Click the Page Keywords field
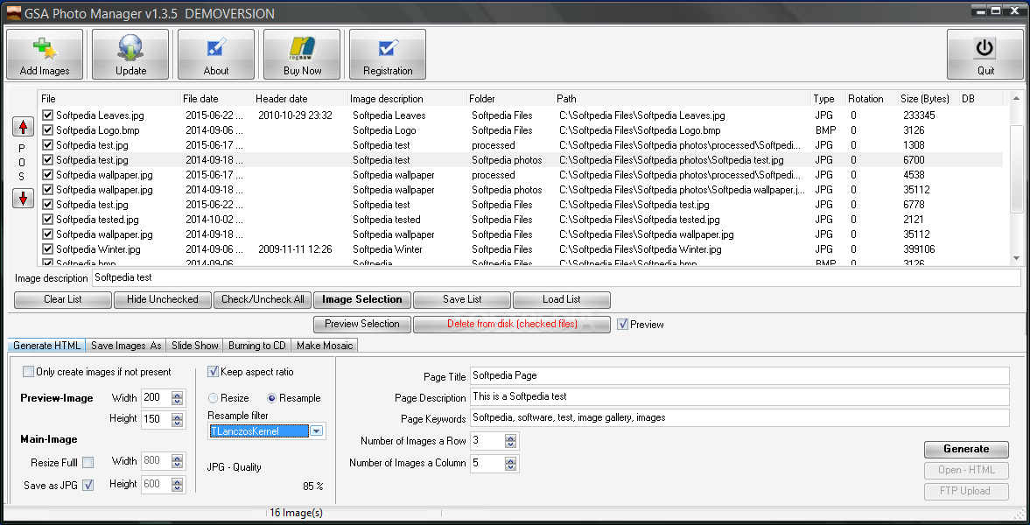The image size is (1030, 525). coord(739,418)
